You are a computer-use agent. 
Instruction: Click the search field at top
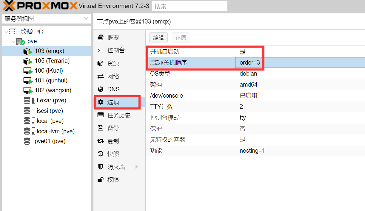(190, 6)
